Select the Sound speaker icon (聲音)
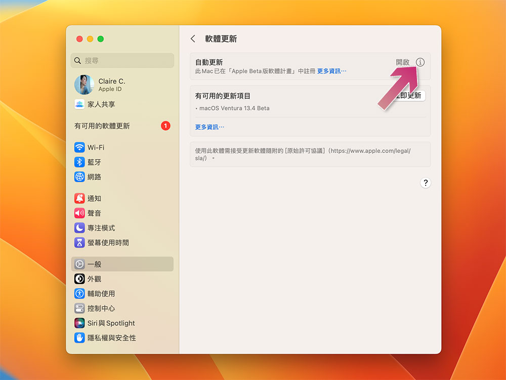Image resolution: width=506 pixels, height=380 pixels. [x=79, y=213]
